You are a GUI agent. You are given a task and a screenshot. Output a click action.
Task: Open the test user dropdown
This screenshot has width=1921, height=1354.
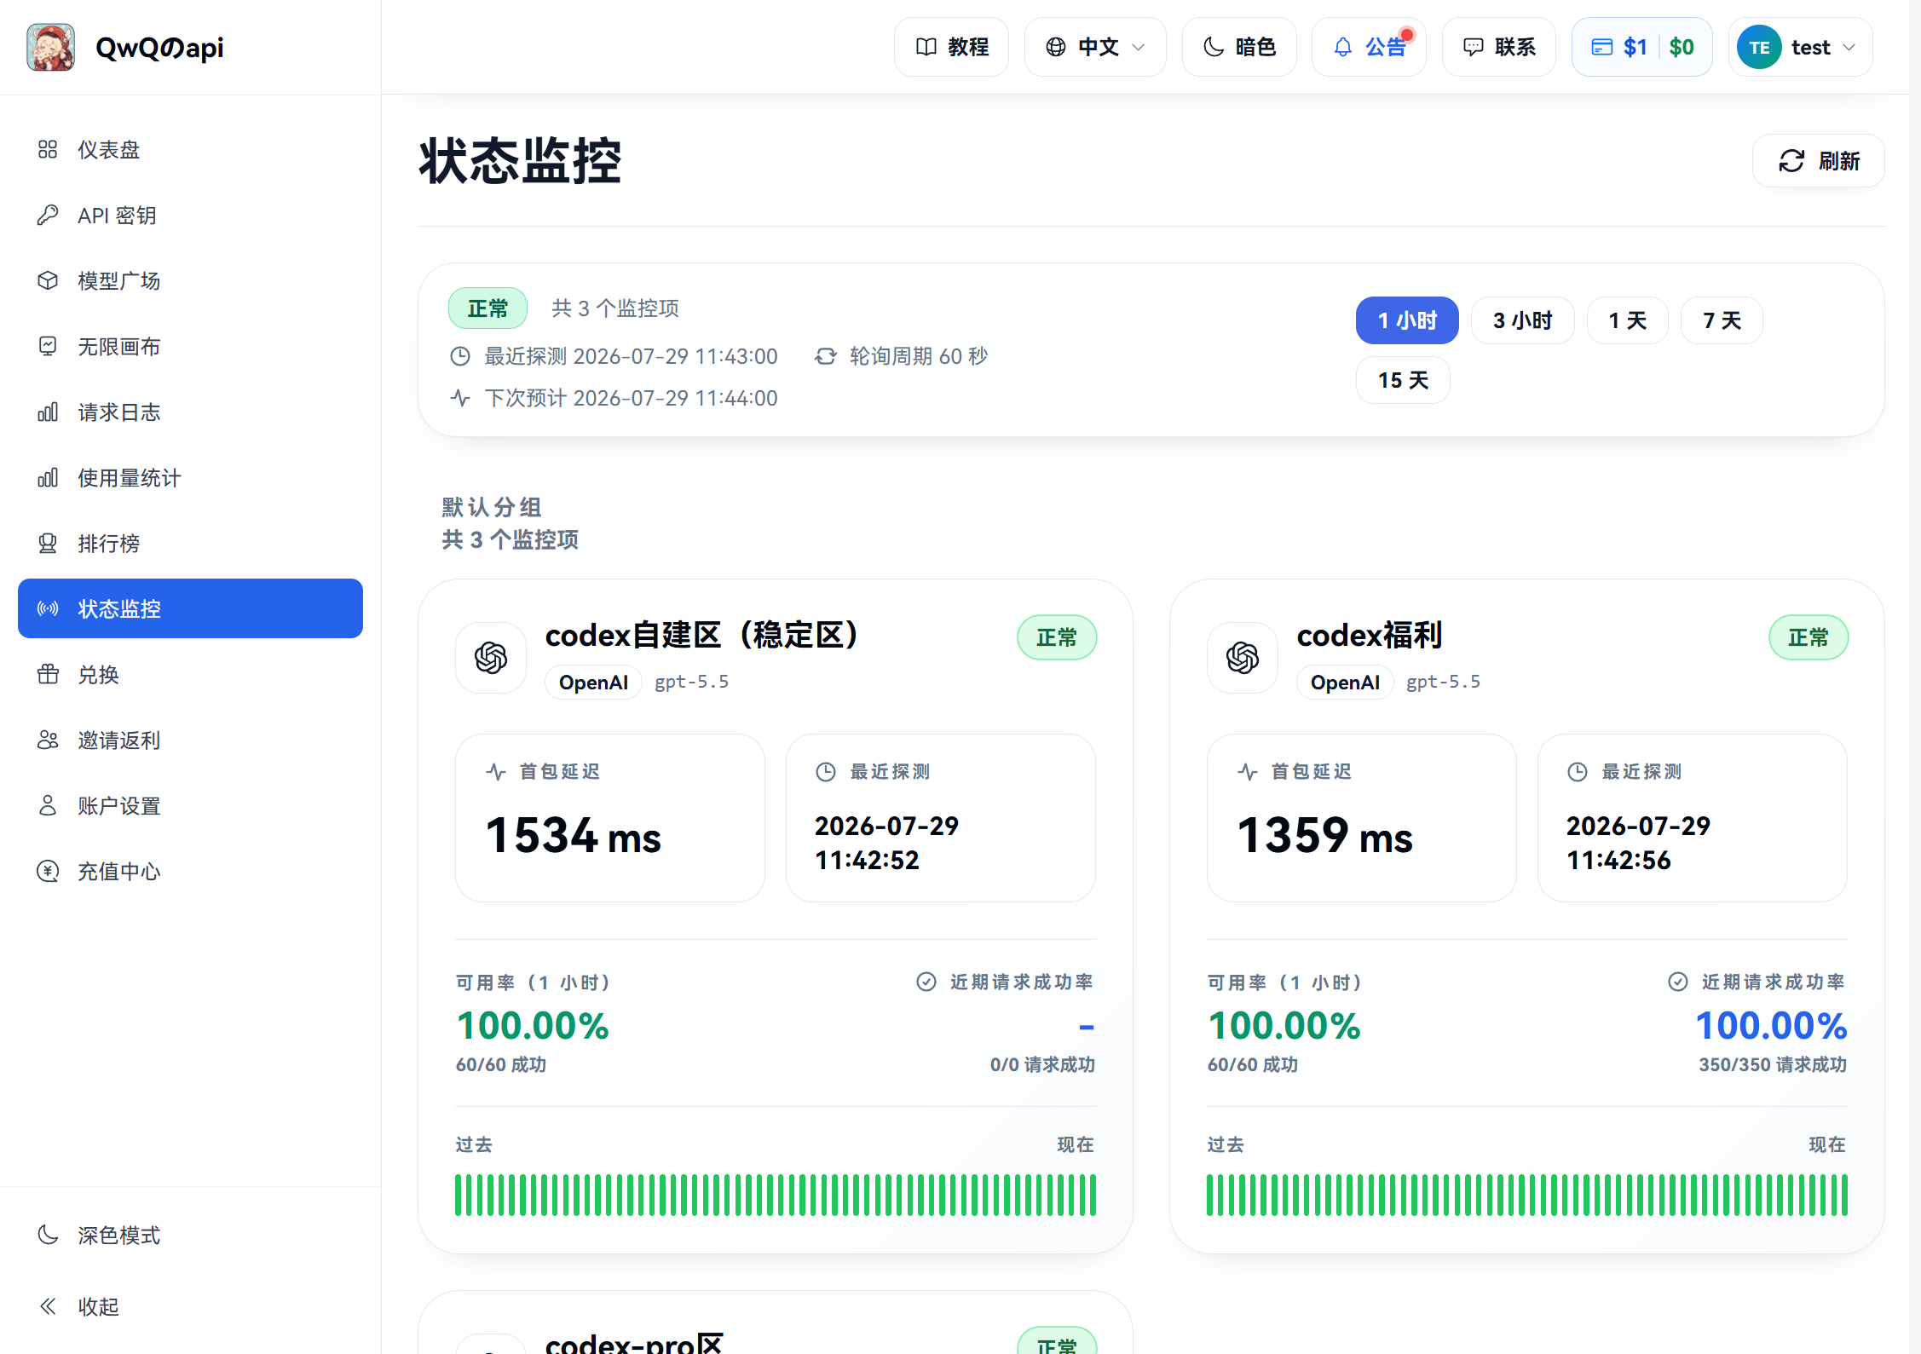click(1800, 47)
